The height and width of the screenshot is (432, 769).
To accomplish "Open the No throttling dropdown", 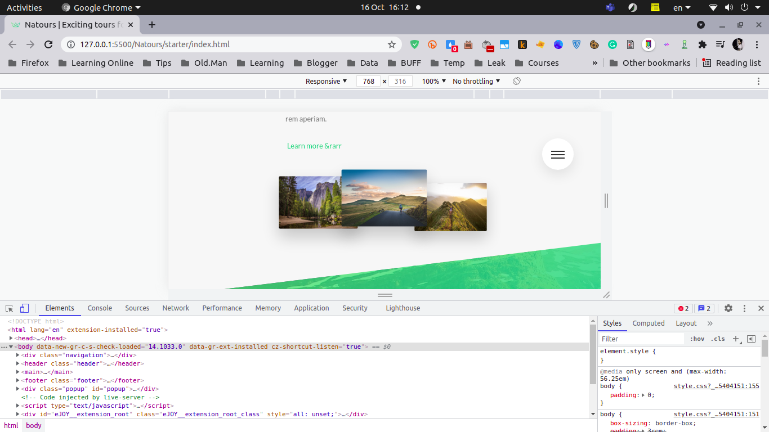I will pos(476,81).
